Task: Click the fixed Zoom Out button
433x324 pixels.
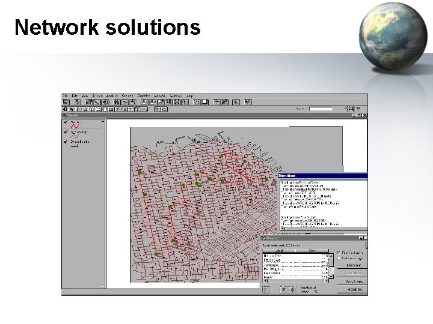Action: point(176,102)
